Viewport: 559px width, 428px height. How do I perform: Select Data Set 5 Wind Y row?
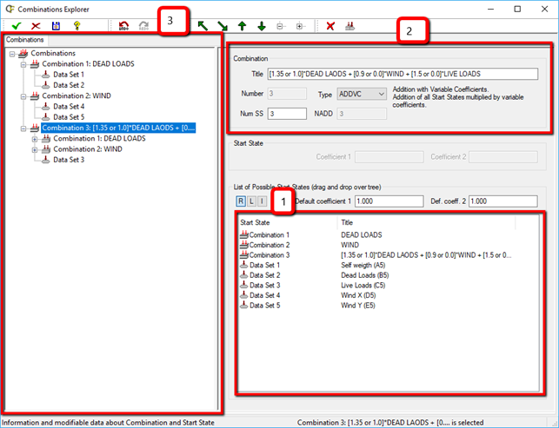pyautogui.click(x=376, y=306)
